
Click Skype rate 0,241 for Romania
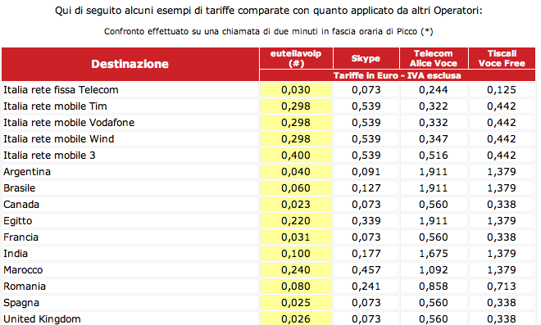(x=366, y=287)
